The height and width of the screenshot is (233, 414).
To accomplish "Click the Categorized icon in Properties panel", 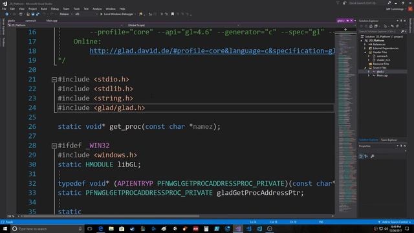I will click(361, 157).
